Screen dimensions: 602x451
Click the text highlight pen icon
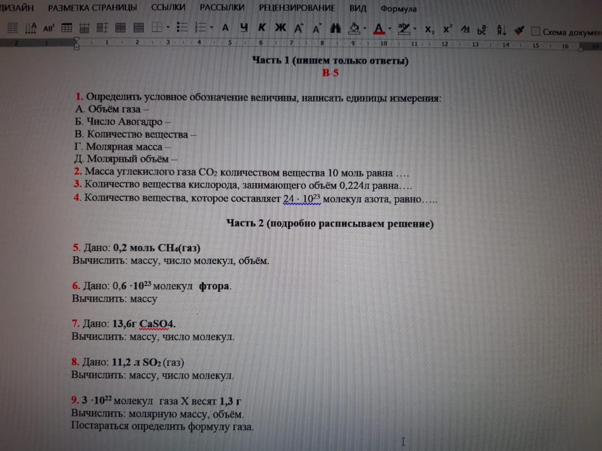(404, 29)
